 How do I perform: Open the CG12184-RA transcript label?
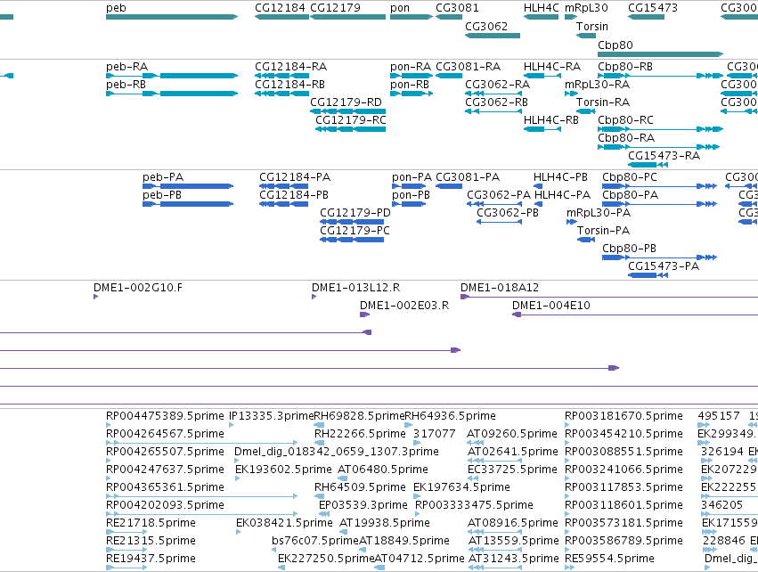click(291, 67)
